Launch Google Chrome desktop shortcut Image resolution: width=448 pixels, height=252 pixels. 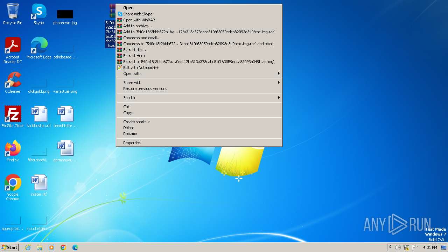coord(13,188)
